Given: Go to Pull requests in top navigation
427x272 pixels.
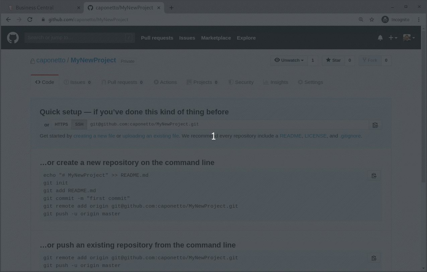Looking at the screenshot, I should point(157,38).
